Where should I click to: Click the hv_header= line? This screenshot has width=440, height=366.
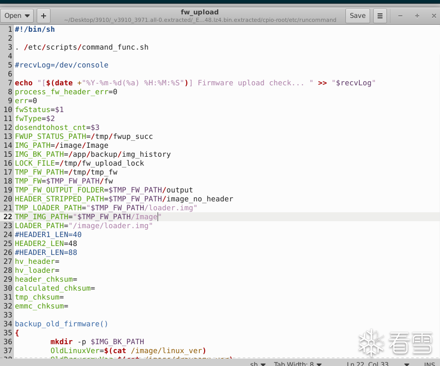click(x=37, y=261)
